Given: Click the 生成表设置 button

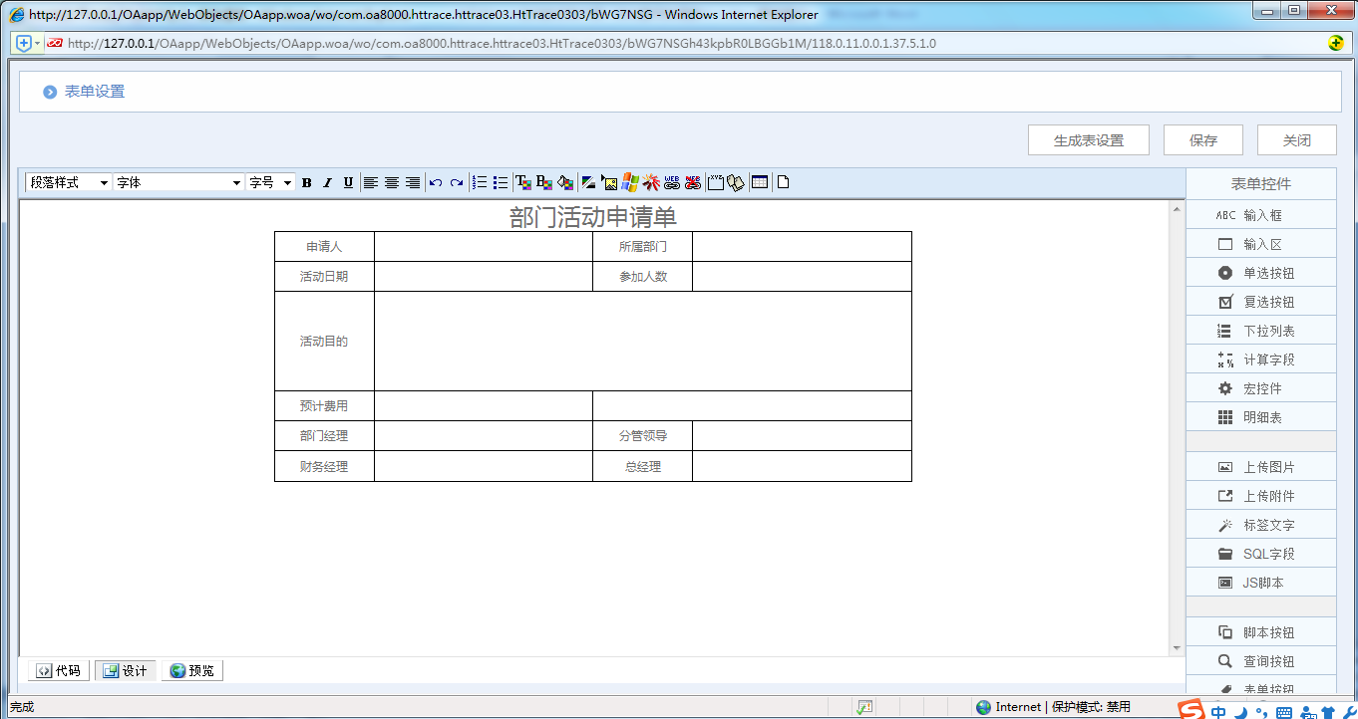Looking at the screenshot, I should [x=1089, y=140].
